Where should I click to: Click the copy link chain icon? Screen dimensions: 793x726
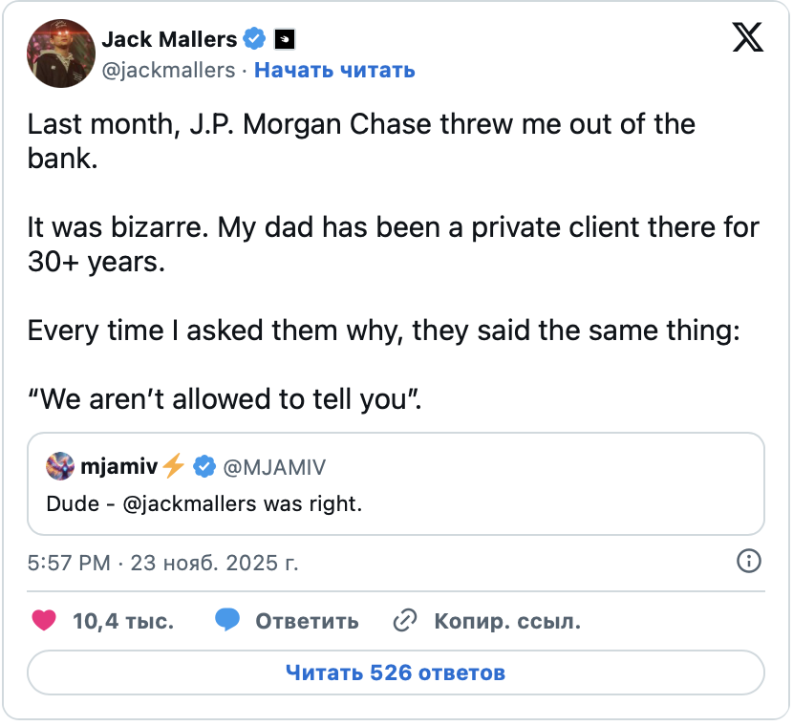404,621
